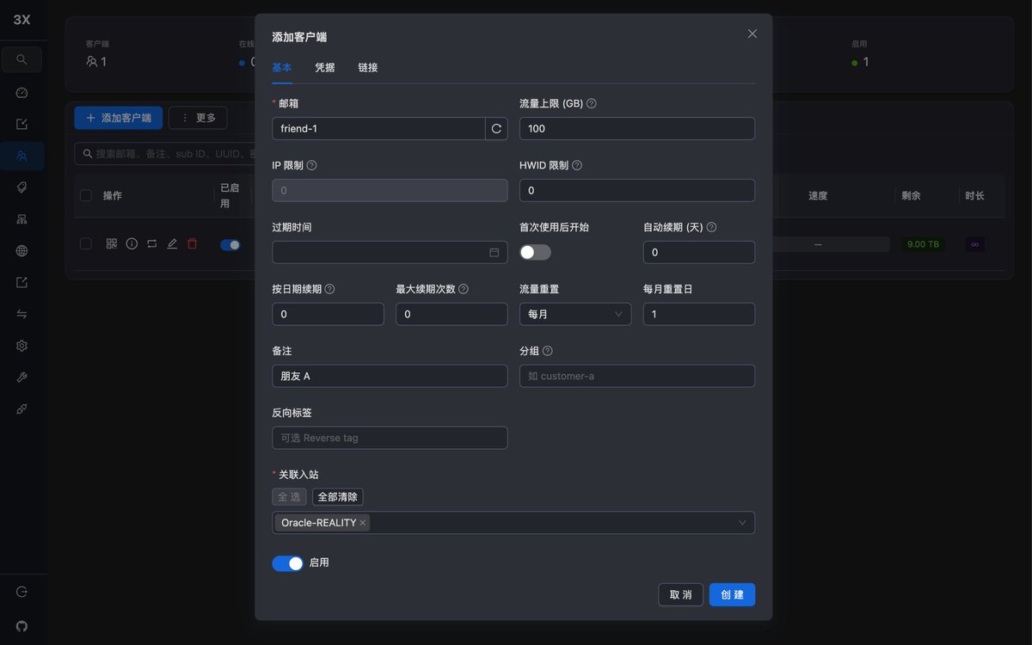This screenshot has width=1032, height=645.
Task: Click the 自动续期 (天) input field
Action: pos(699,253)
